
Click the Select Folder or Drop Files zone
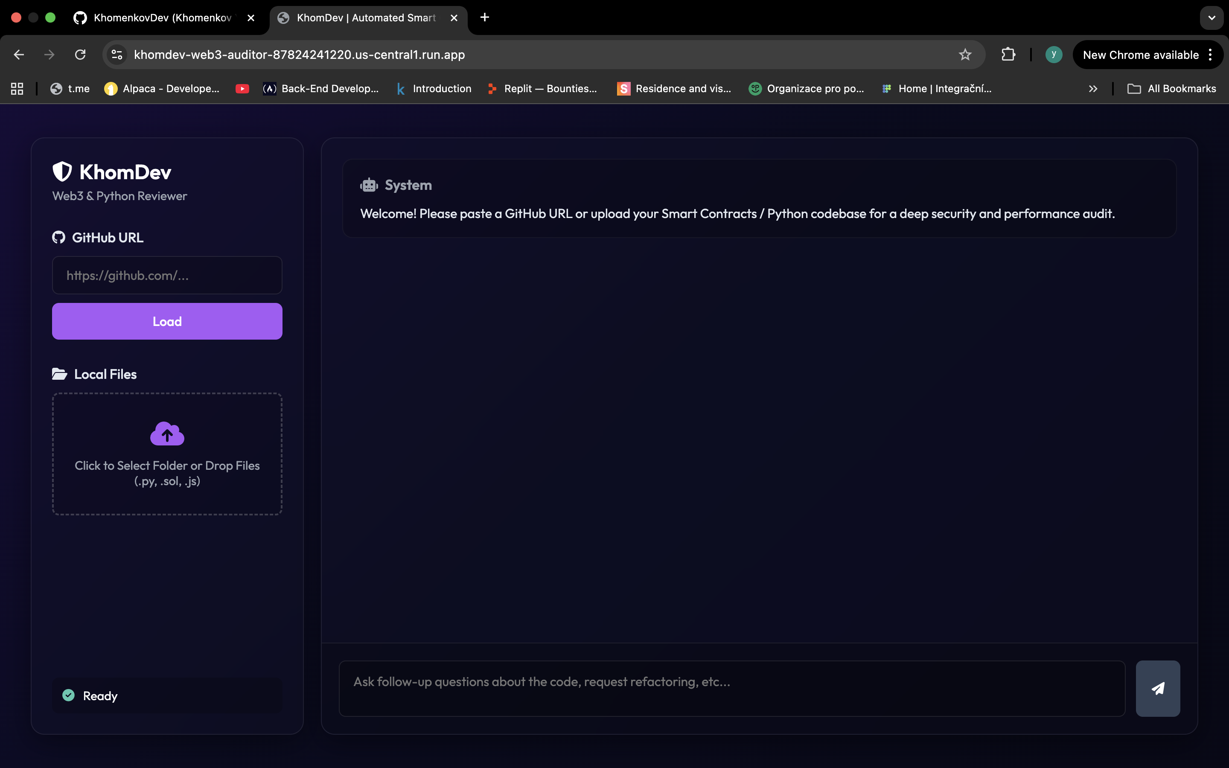[167, 454]
